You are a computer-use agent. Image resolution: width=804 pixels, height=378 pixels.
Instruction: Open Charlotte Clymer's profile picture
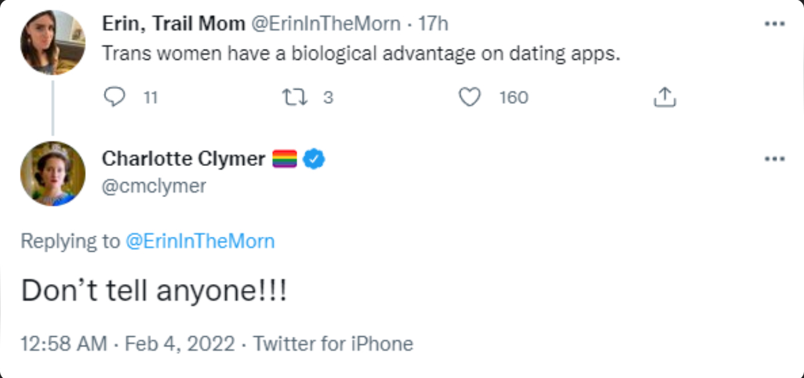pyautogui.click(x=52, y=173)
